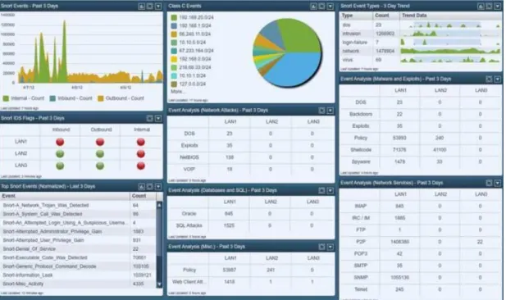The width and height of the screenshot is (506, 300).
Task: Toggle the Outbound - Count legend series
Action: coord(121,98)
